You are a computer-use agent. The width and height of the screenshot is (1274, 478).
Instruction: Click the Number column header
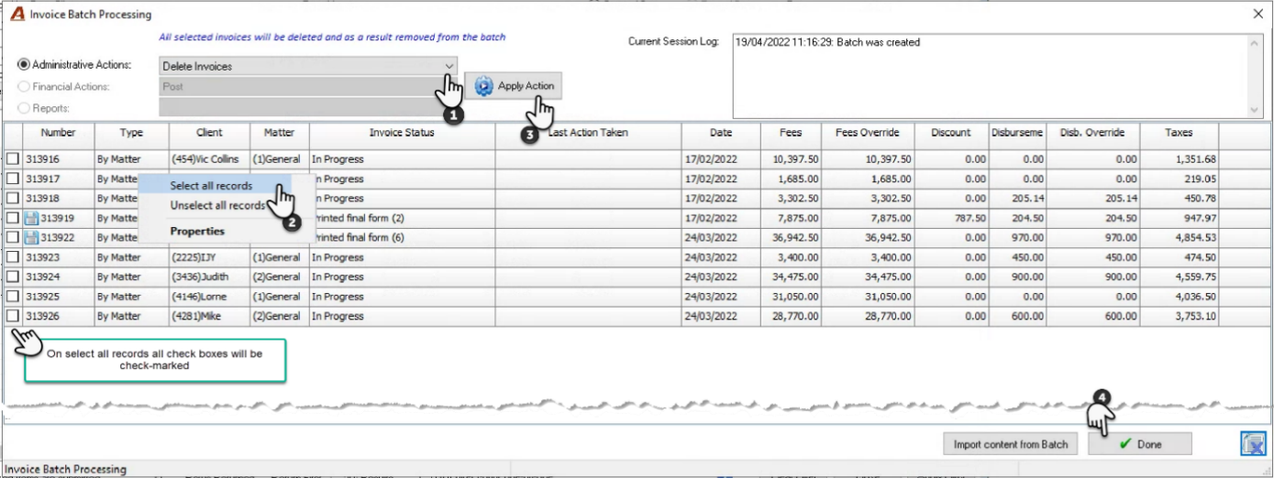coord(58,133)
